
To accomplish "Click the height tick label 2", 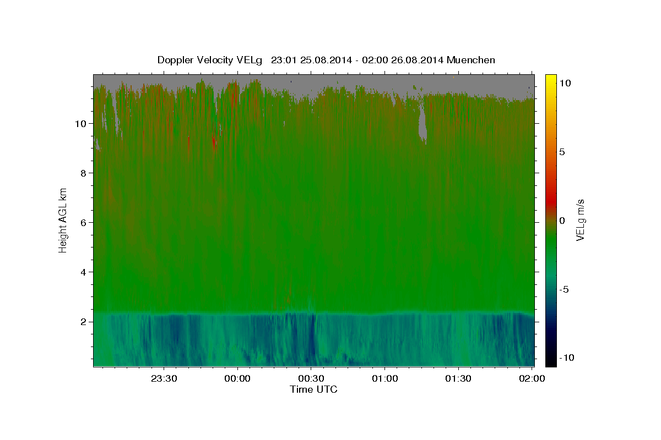I will 84,321.
